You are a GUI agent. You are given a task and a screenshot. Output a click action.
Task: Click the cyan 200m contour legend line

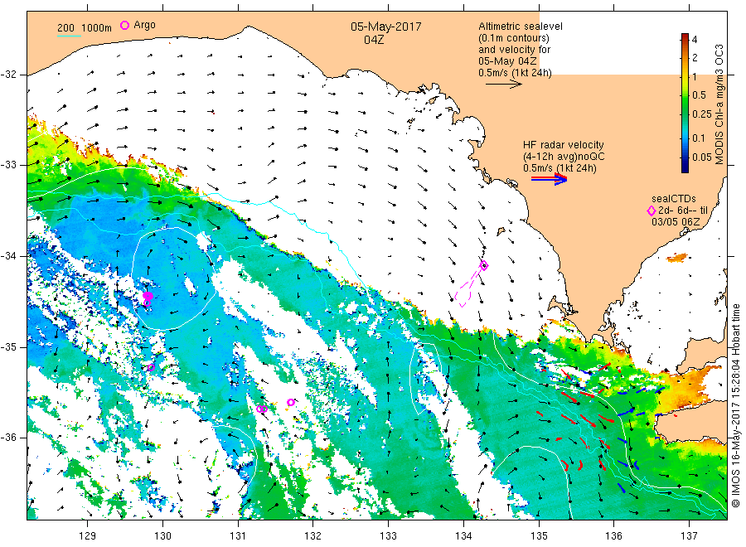(x=69, y=36)
